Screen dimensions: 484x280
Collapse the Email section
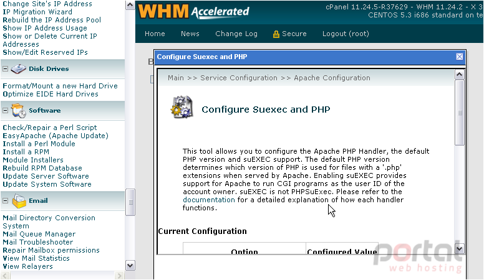pos(5,200)
